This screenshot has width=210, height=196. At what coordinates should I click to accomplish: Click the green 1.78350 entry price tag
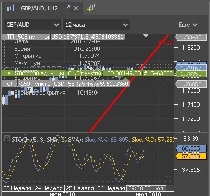(x=191, y=74)
